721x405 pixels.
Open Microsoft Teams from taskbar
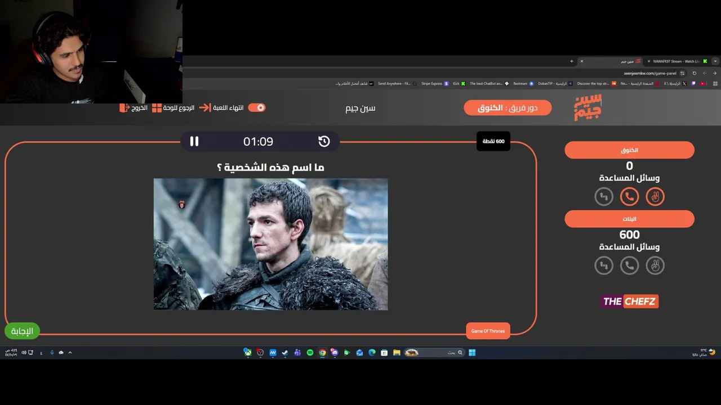tap(297, 353)
